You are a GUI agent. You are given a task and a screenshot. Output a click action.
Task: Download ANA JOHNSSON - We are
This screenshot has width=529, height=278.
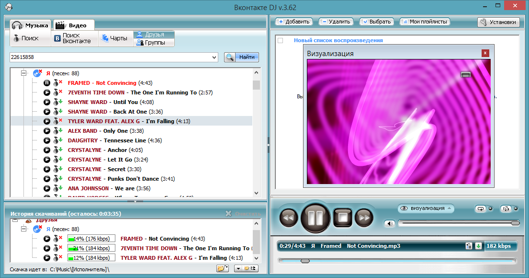click(x=58, y=188)
